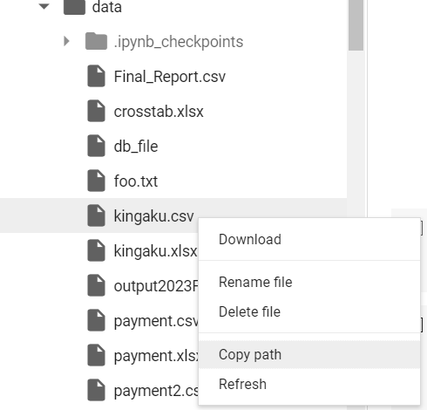Collapse the data folder arrow
427x410 pixels.
[x=44, y=6]
